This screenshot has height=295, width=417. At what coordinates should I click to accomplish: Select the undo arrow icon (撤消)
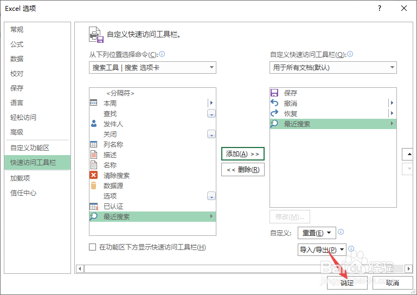coord(274,103)
